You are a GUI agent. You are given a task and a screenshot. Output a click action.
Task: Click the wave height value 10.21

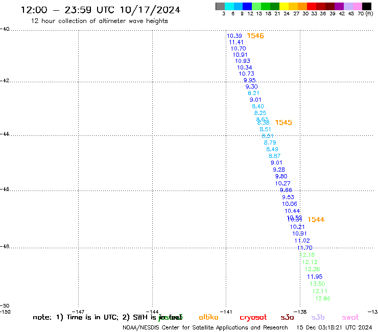click(297, 227)
